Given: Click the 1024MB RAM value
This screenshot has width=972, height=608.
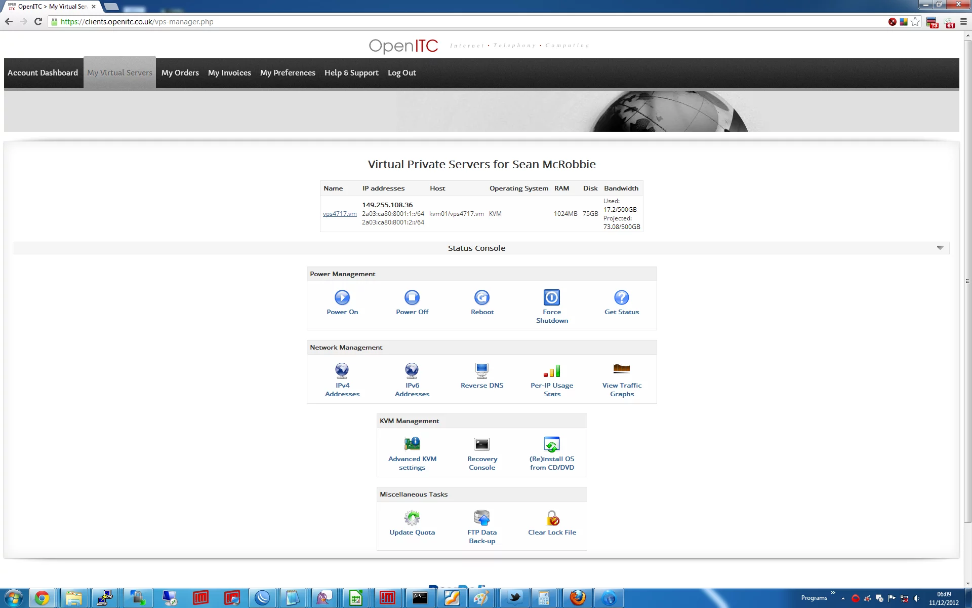Looking at the screenshot, I should pos(565,214).
